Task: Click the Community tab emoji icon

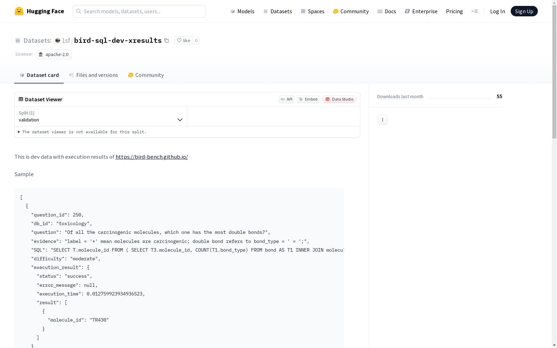Action: (x=131, y=75)
